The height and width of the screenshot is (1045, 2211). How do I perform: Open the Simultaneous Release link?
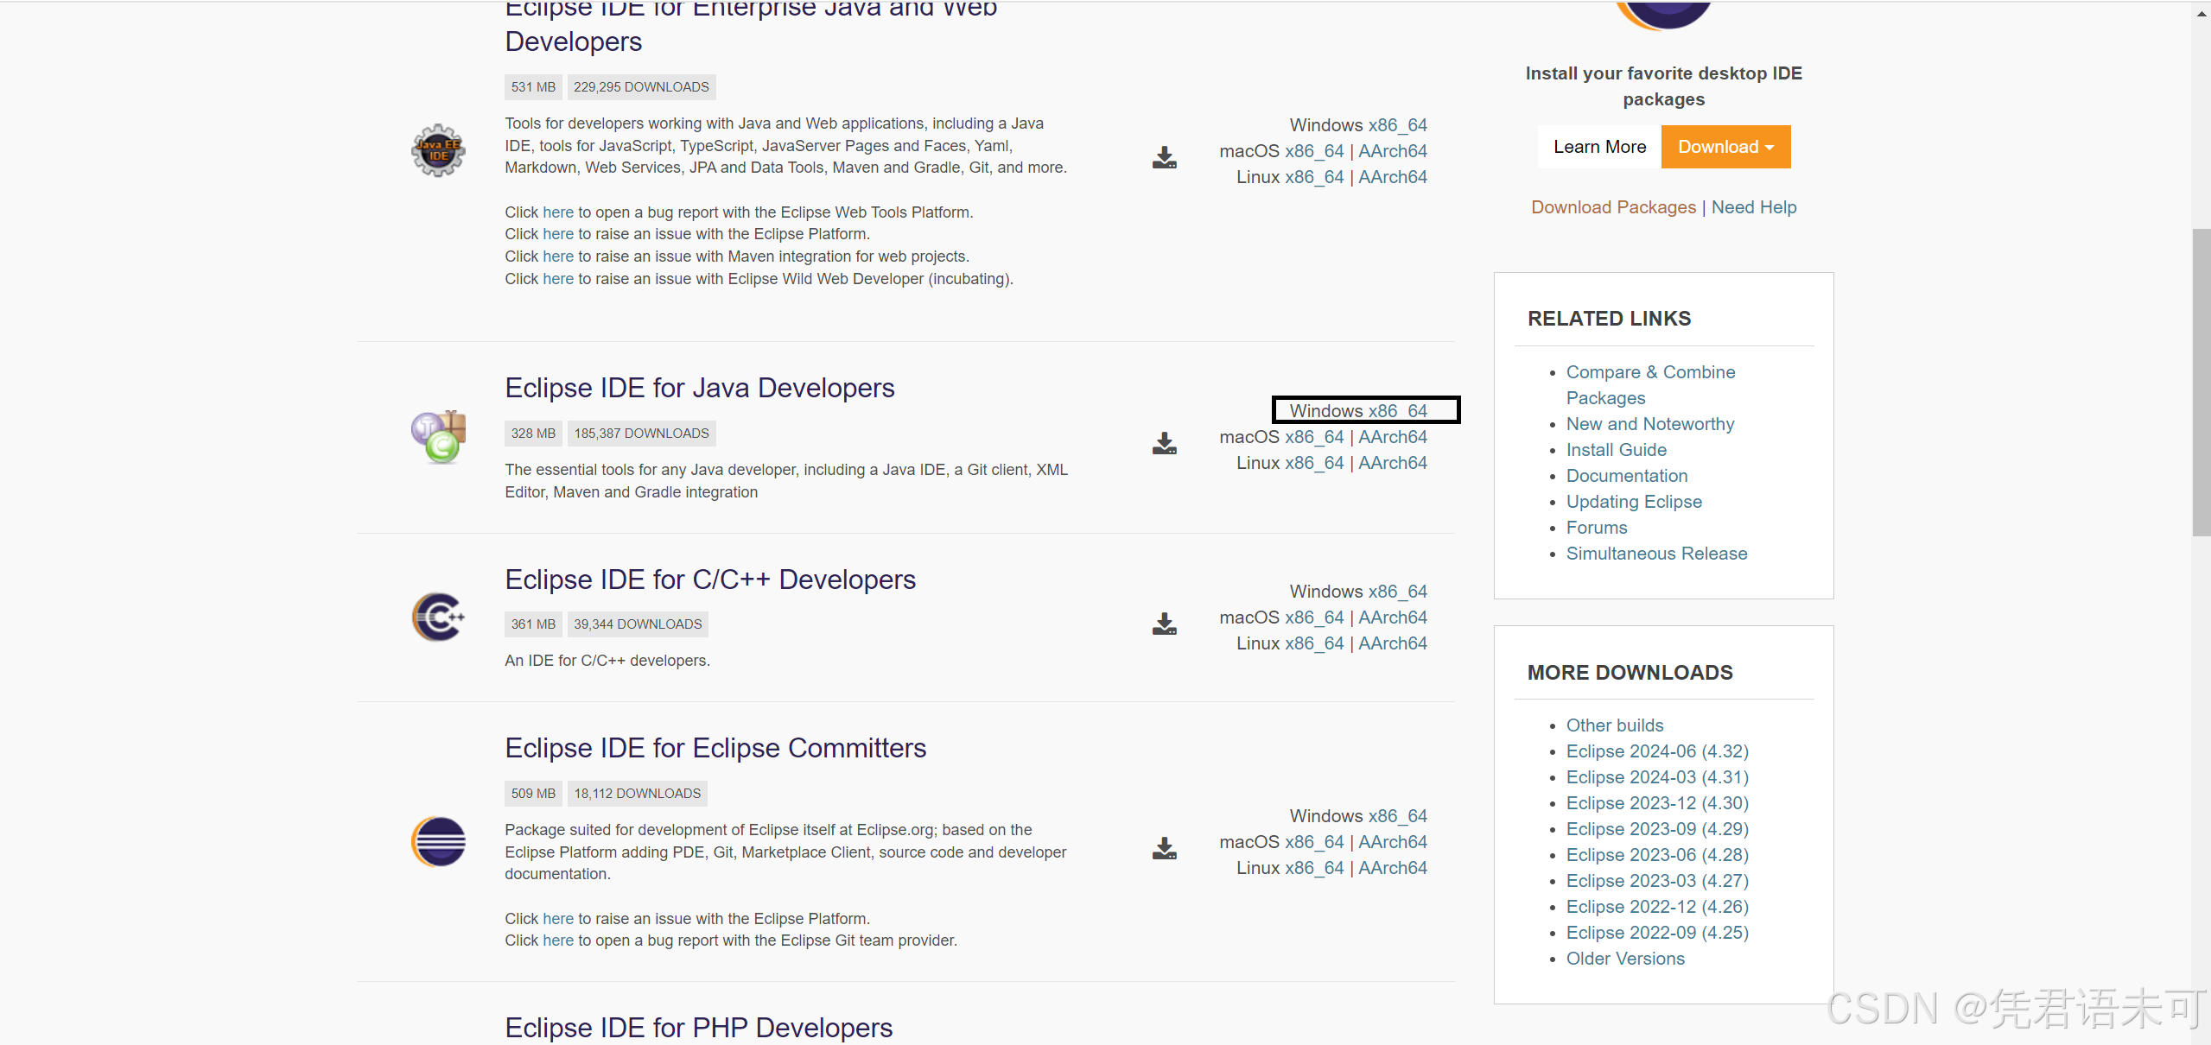pos(1656,554)
